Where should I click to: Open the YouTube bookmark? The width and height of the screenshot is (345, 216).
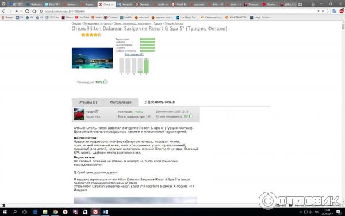tap(82, 17)
